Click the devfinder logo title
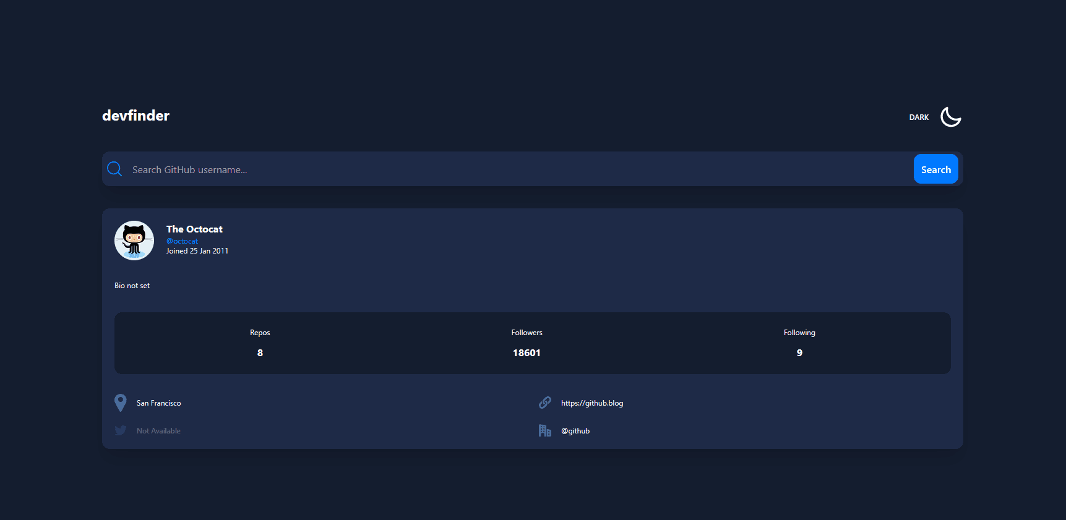The image size is (1066, 520). [135, 116]
